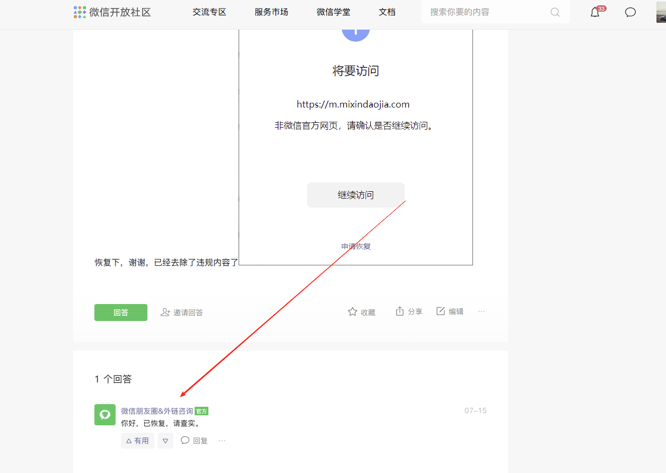Open the 服务市场 menu
The height and width of the screenshot is (473, 666).
tap(271, 12)
